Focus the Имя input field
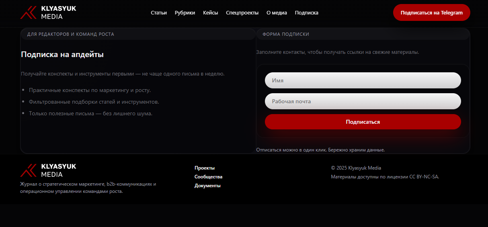The width and height of the screenshot is (488, 227). (363, 80)
